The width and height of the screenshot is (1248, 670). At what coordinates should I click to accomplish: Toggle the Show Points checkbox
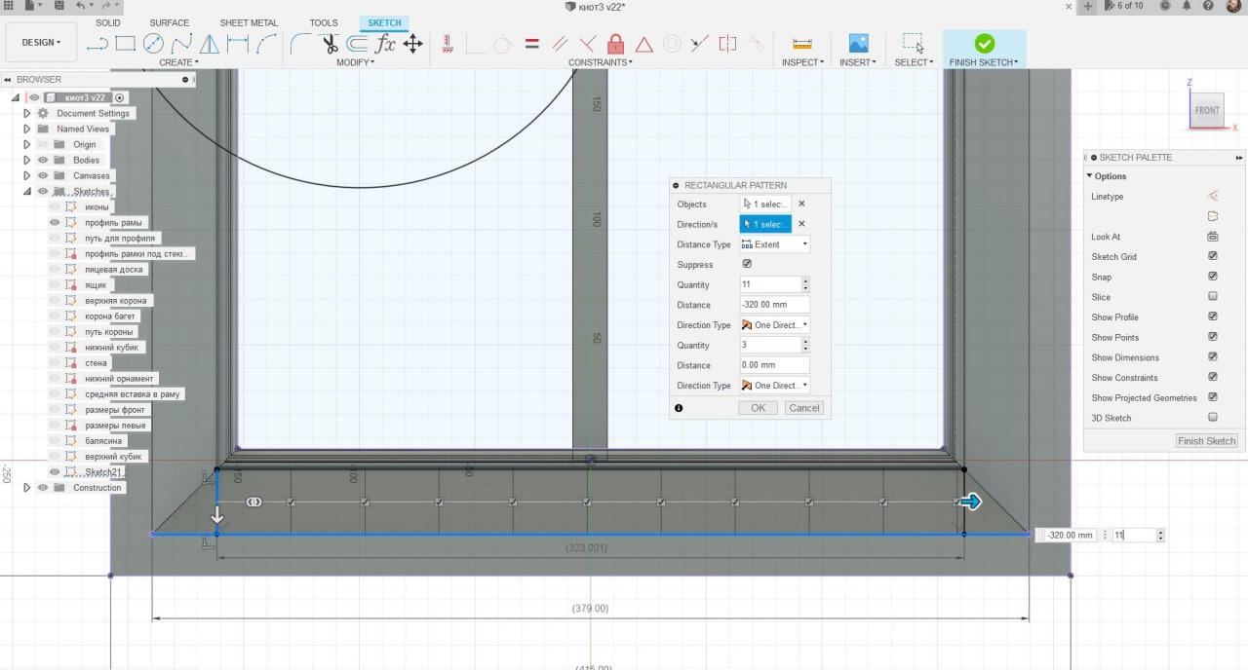tap(1213, 337)
